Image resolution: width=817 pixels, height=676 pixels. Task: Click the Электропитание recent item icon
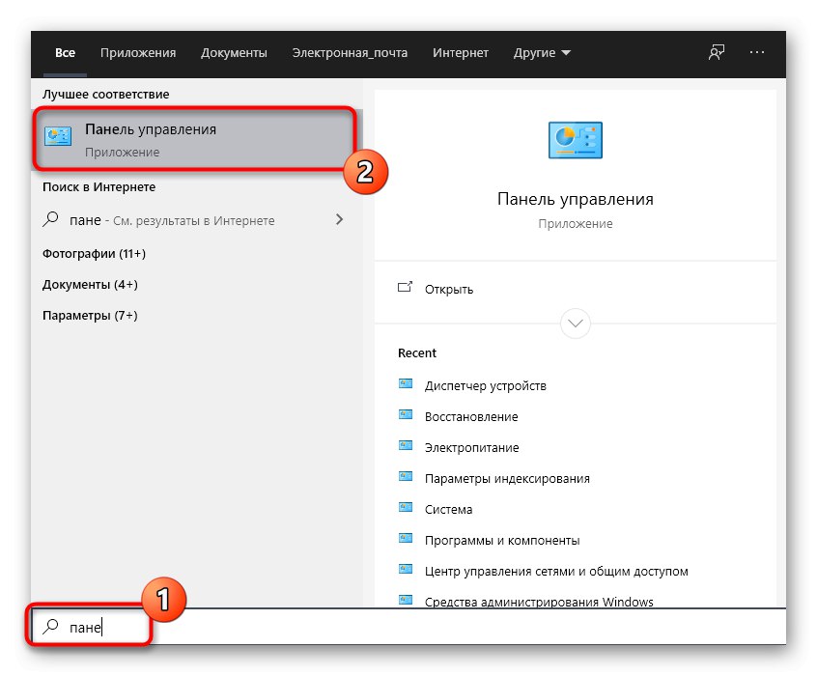tap(406, 447)
